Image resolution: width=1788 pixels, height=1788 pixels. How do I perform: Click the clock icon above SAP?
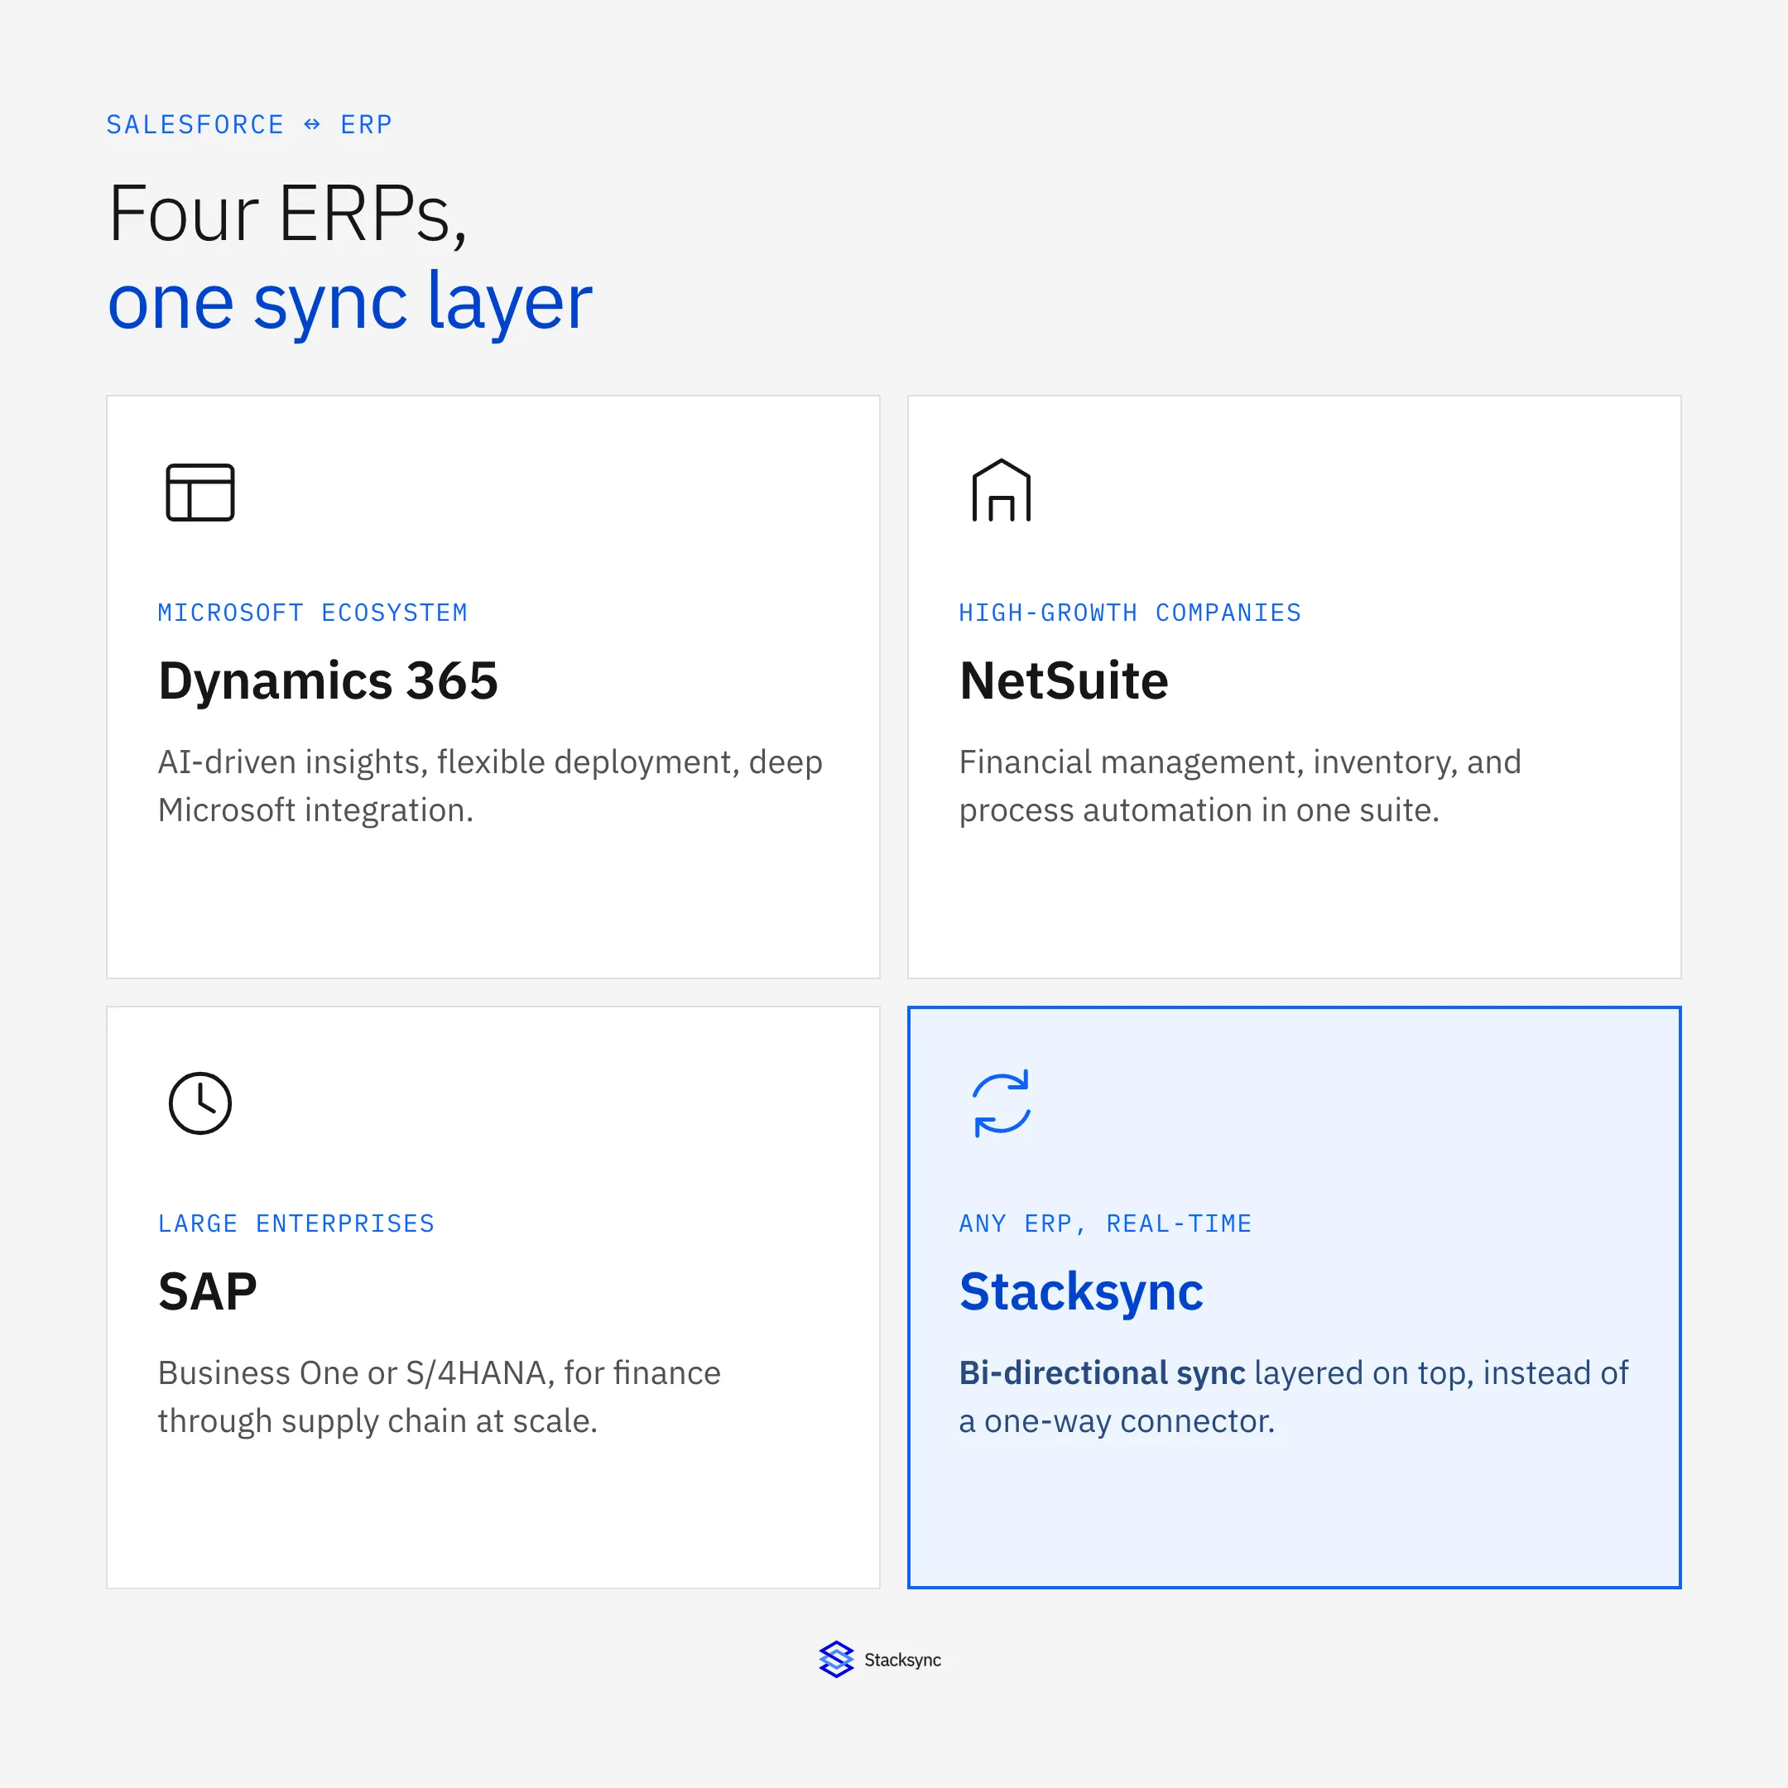199,1103
